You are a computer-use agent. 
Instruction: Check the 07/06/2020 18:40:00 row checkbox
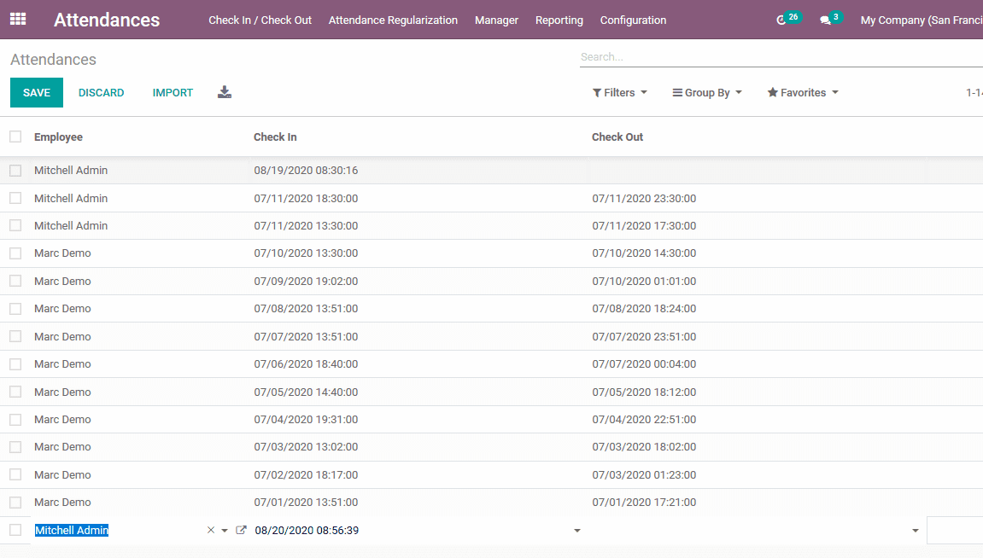15,363
